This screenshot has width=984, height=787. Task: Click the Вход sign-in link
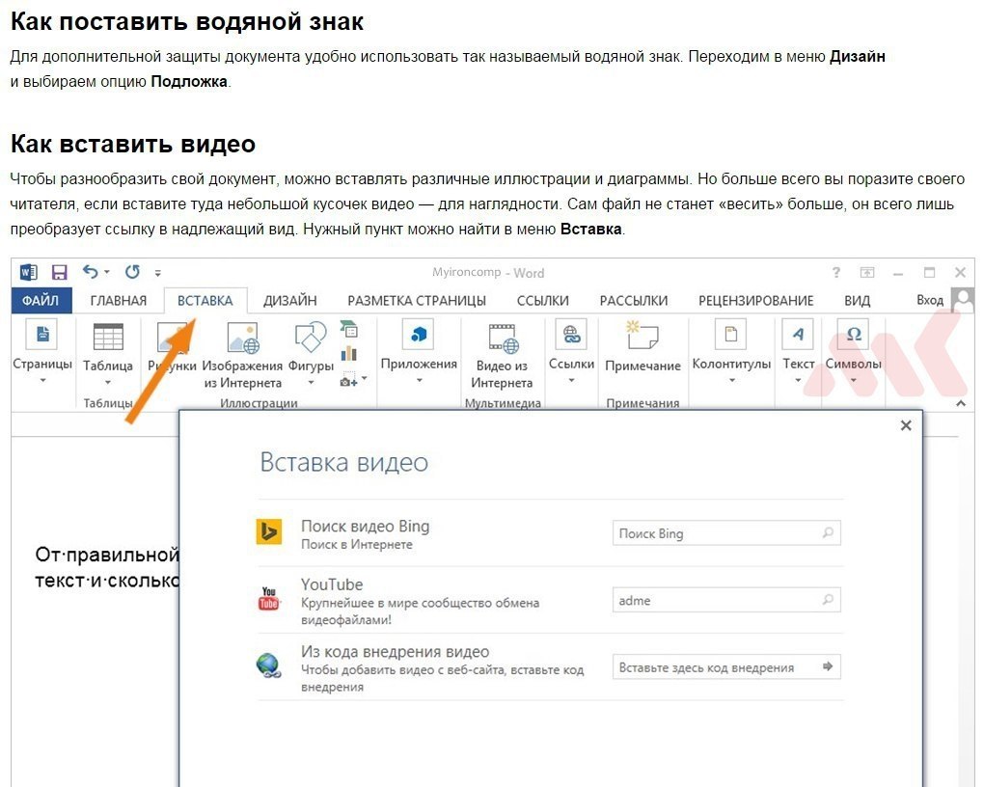coord(929,300)
